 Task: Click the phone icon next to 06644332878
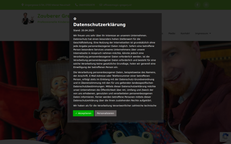click(76, 5)
